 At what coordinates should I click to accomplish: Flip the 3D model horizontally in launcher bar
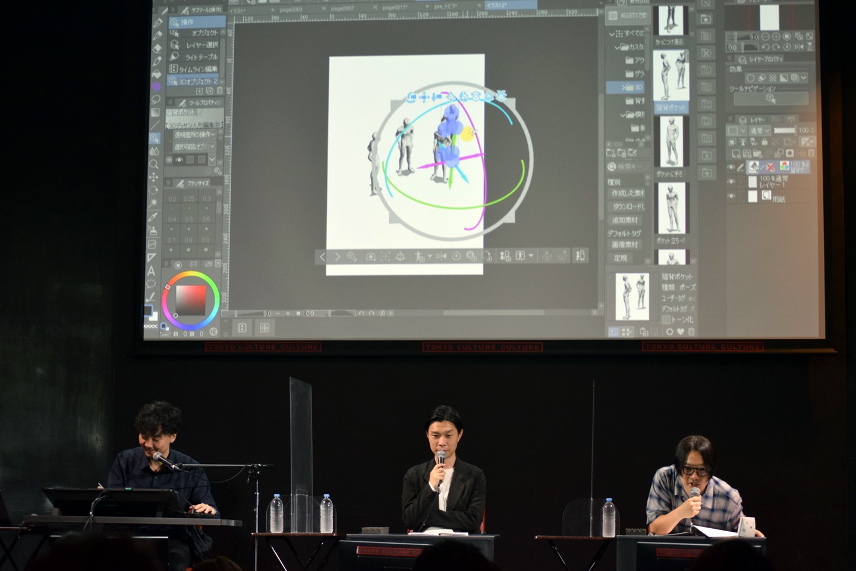point(441,256)
